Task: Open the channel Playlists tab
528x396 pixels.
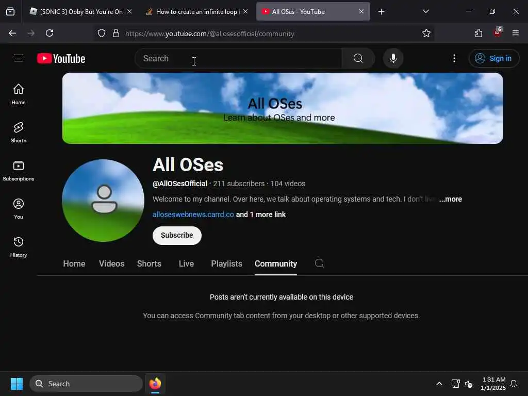Action: [x=227, y=263]
